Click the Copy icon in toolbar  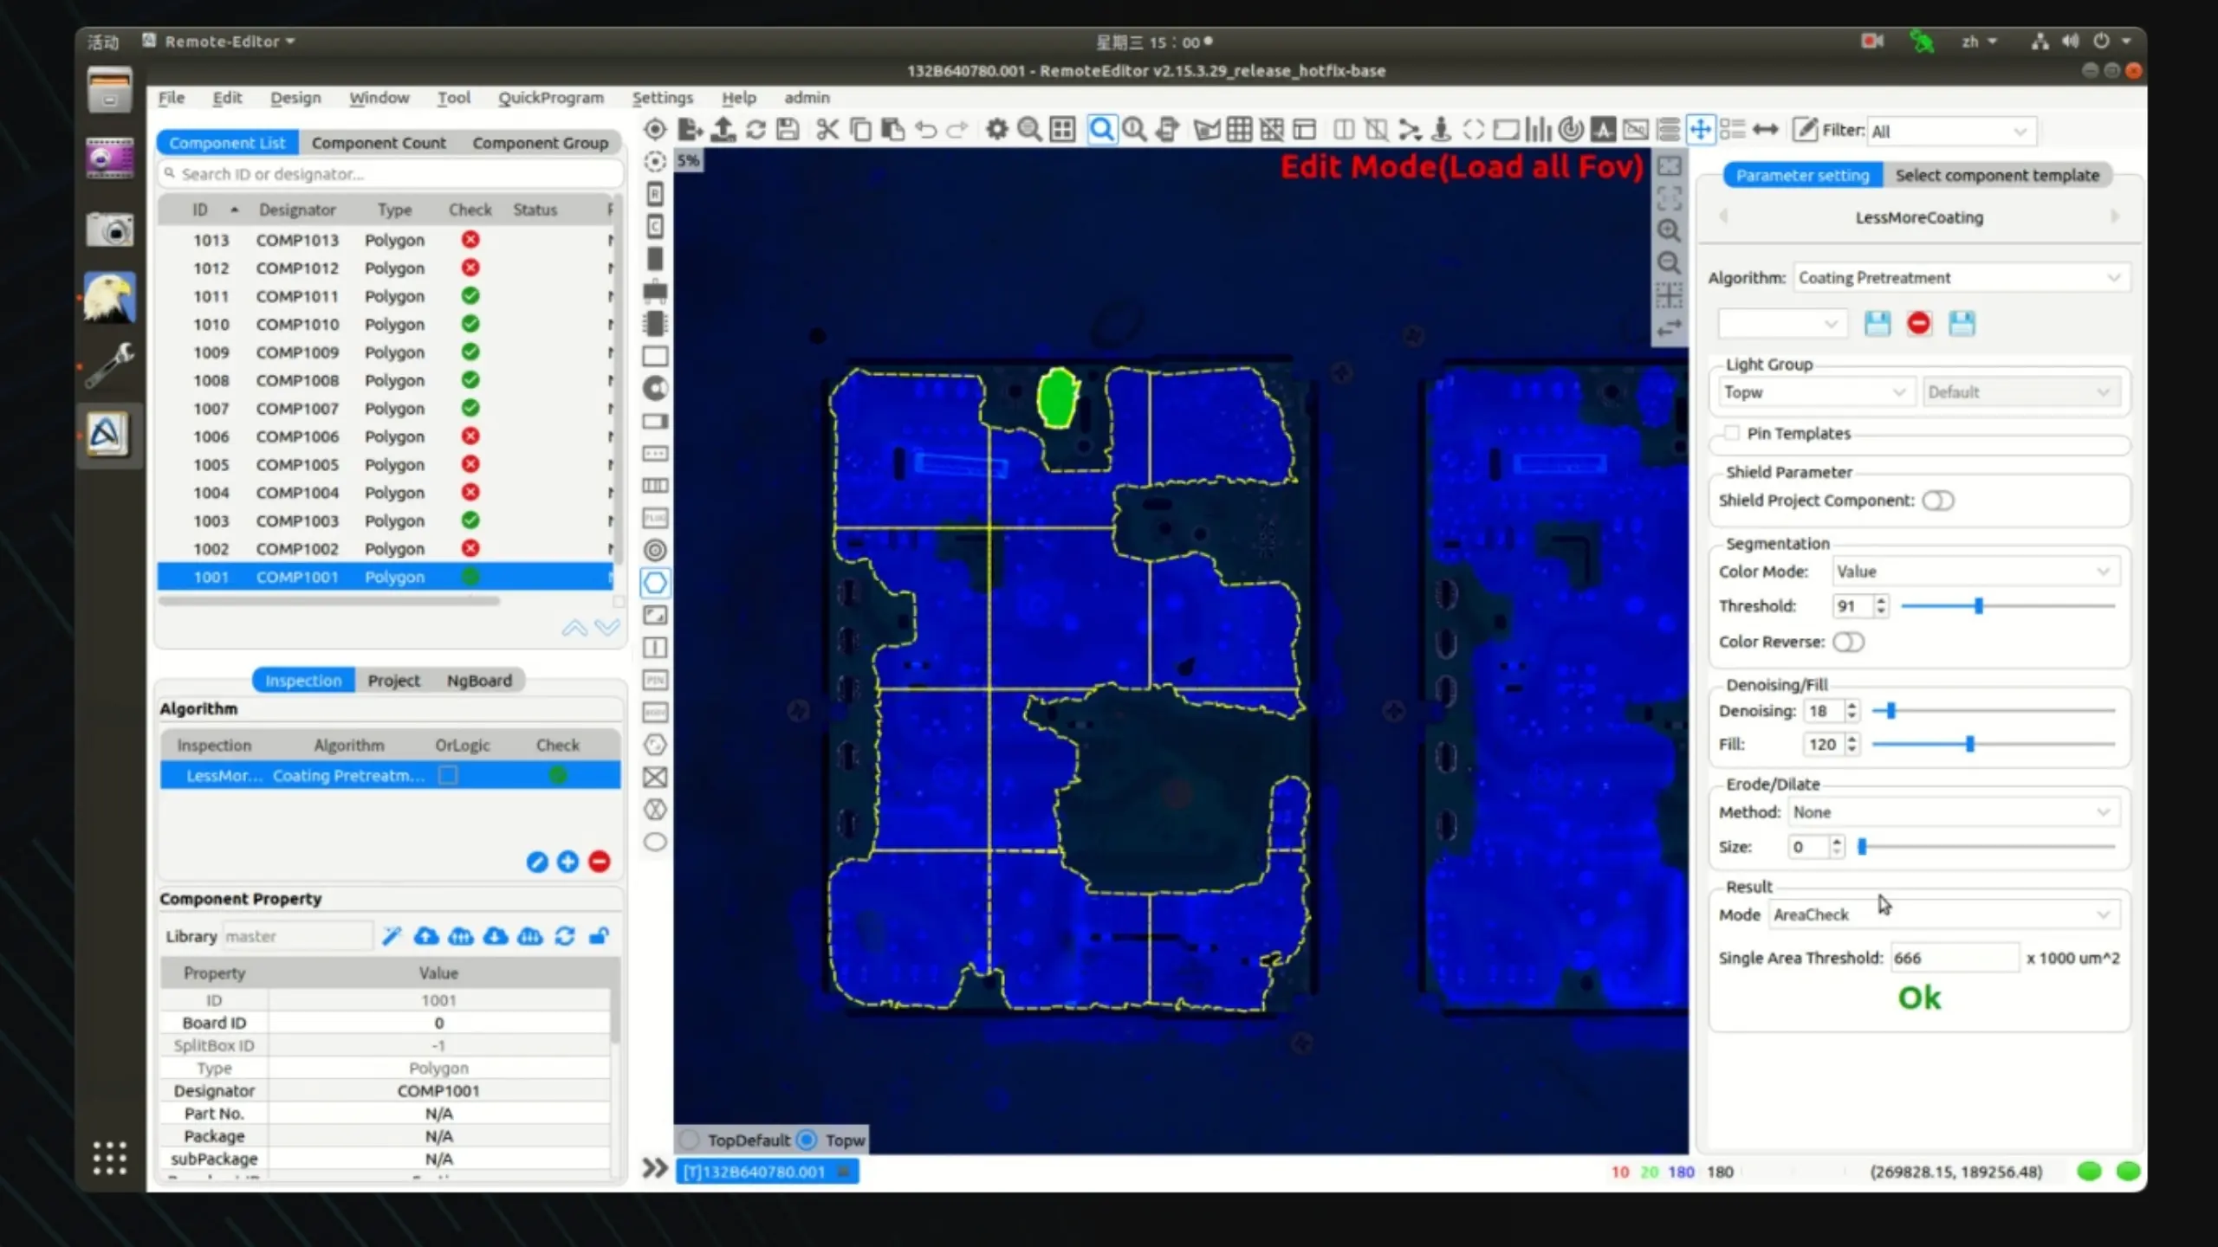(x=860, y=130)
